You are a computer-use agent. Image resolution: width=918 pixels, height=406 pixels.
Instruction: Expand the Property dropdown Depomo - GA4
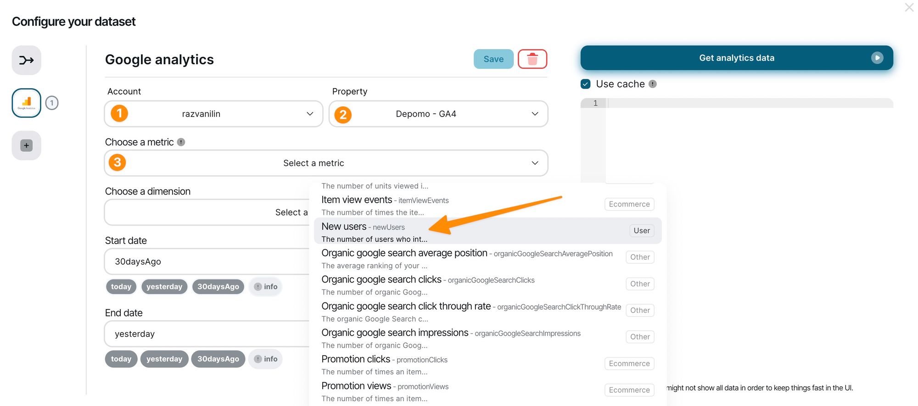(x=438, y=114)
